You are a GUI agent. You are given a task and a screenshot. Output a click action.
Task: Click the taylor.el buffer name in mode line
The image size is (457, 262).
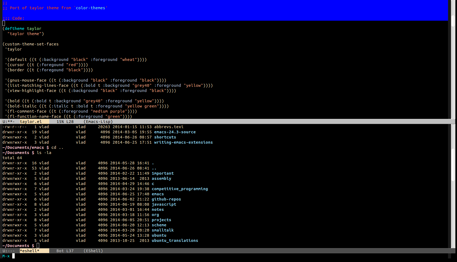[x=31, y=122]
